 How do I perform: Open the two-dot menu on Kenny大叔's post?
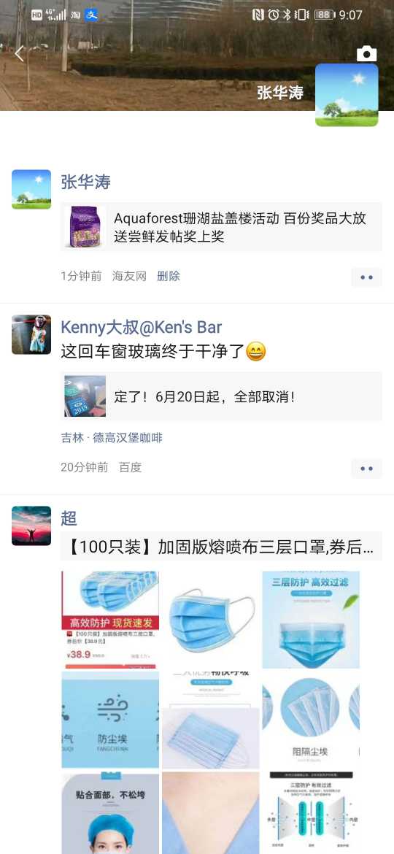pyautogui.click(x=366, y=468)
